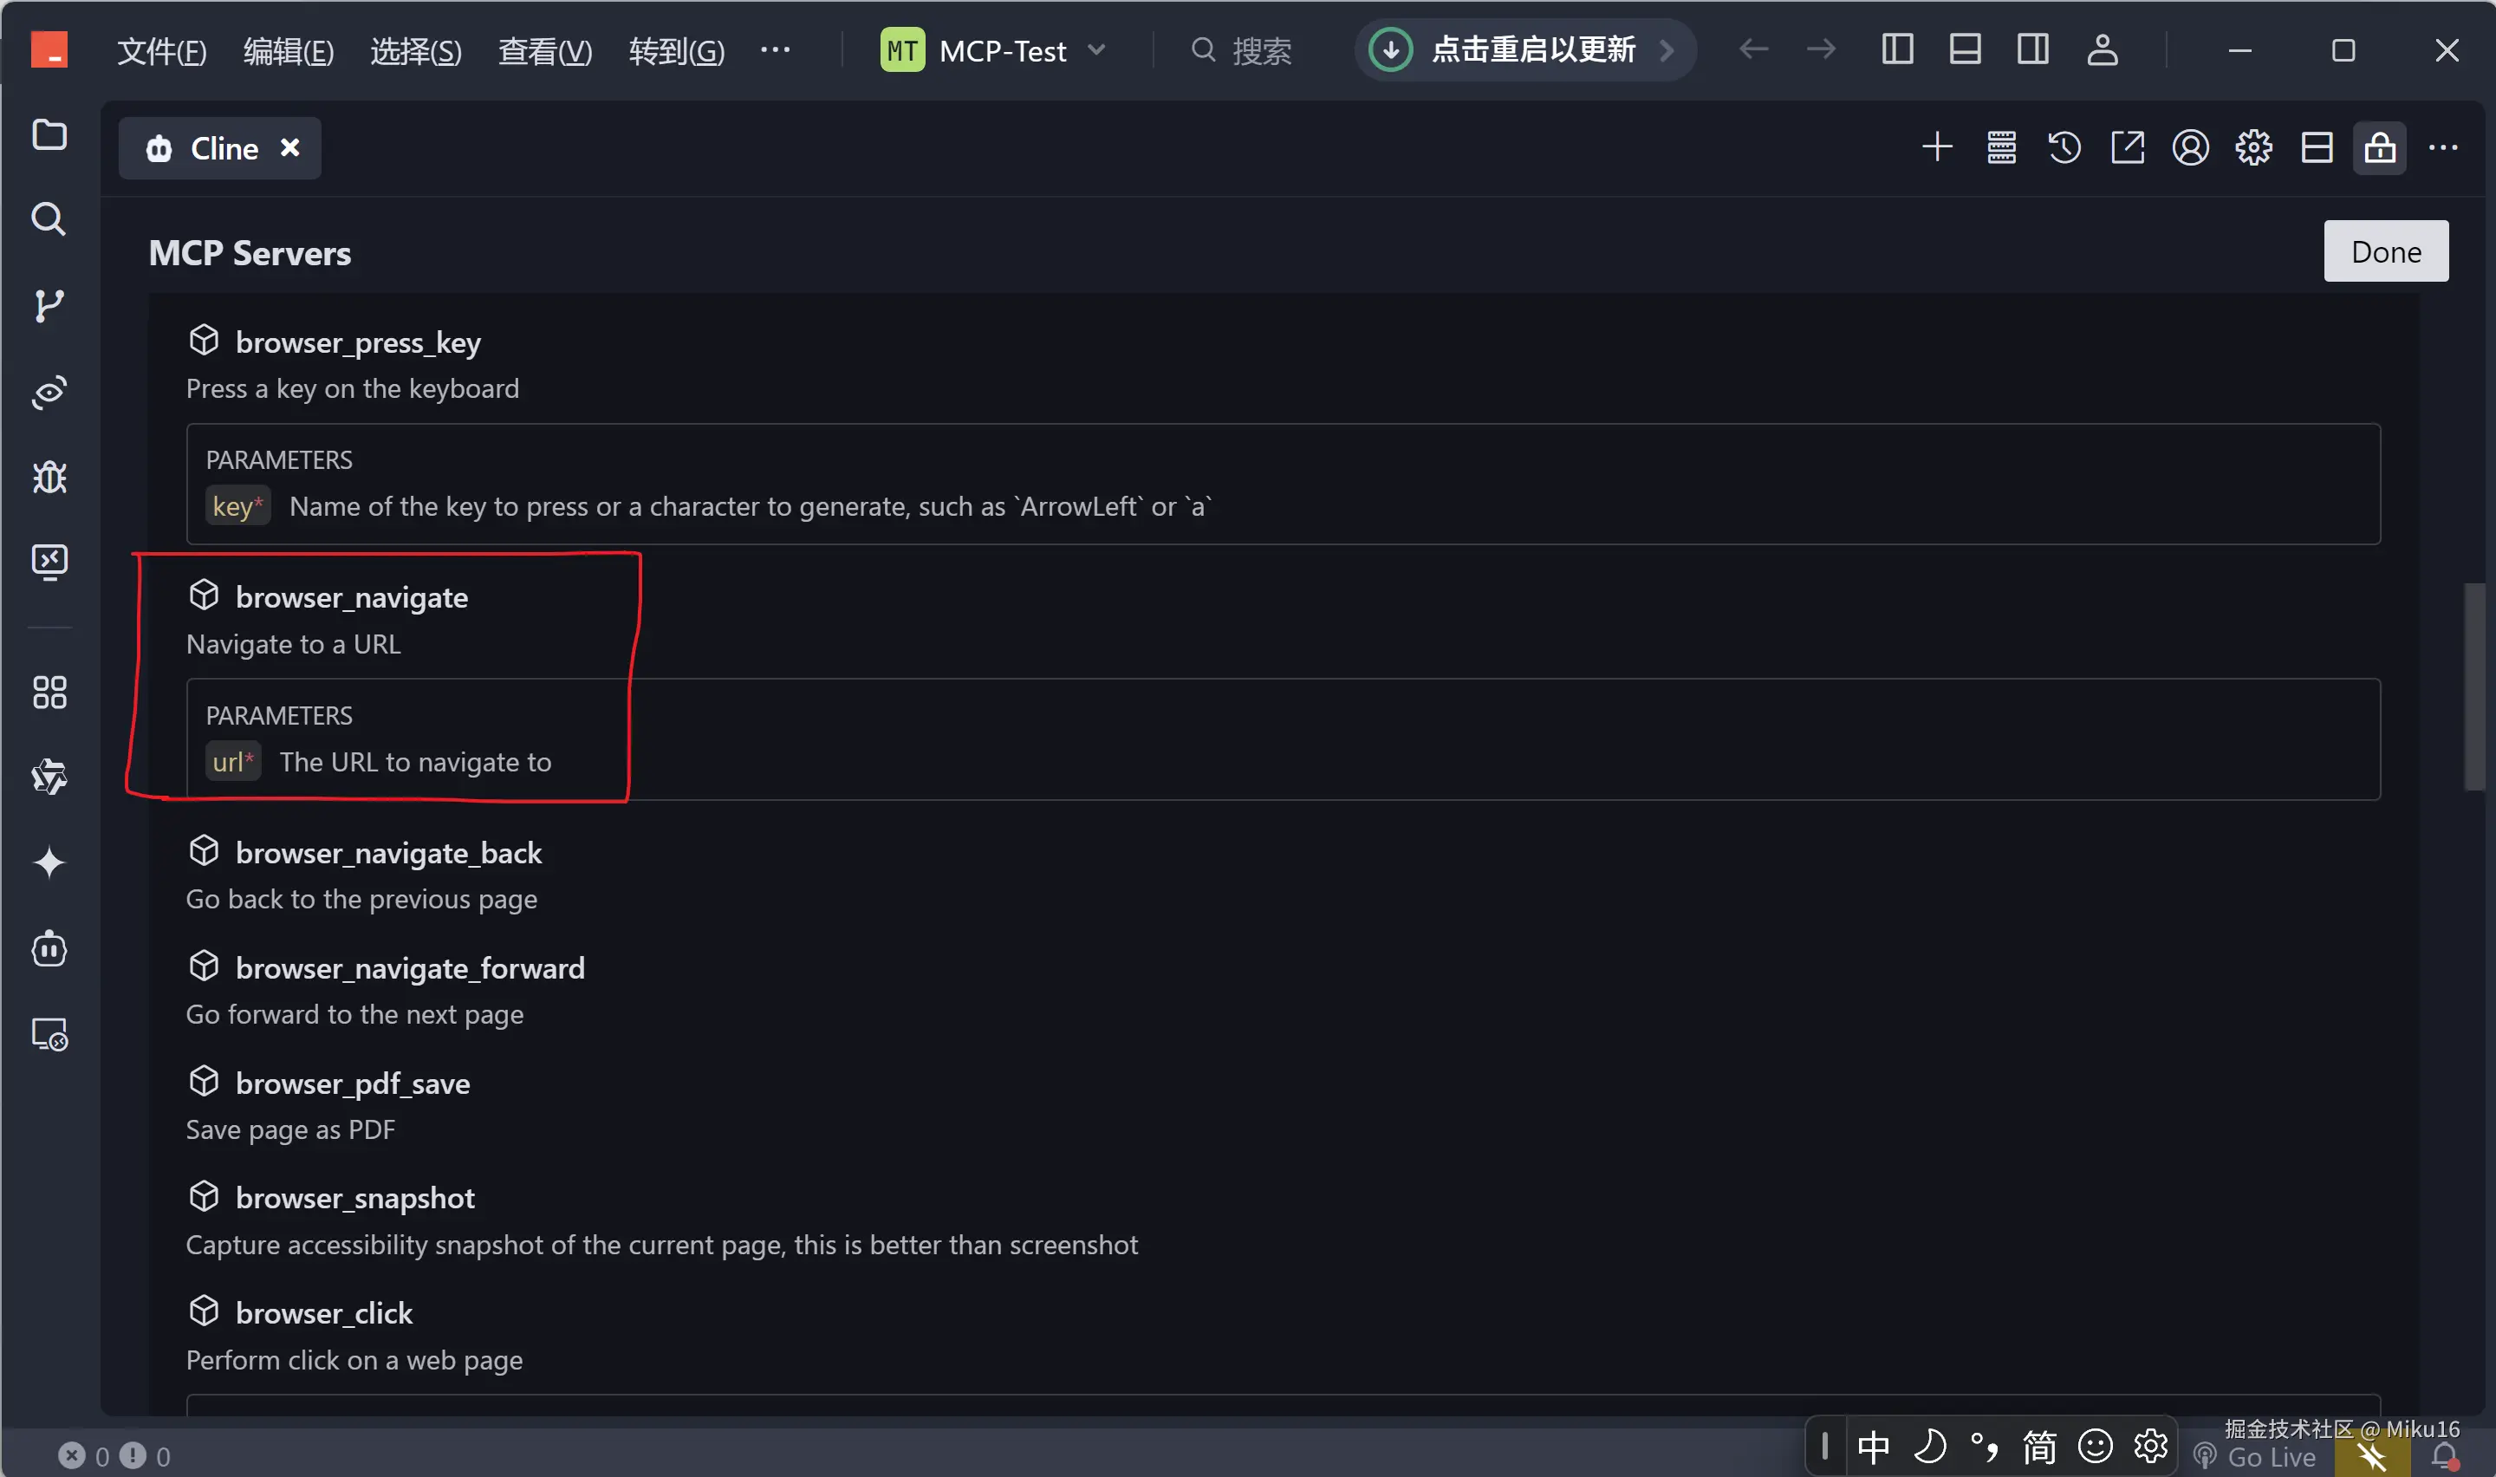Open the Run and Debug bug icon
The image size is (2496, 1477).
[49, 477]
